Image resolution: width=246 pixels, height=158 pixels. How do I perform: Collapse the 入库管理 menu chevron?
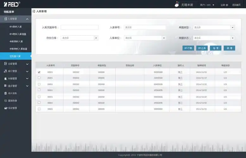click(x=27, y=19)
